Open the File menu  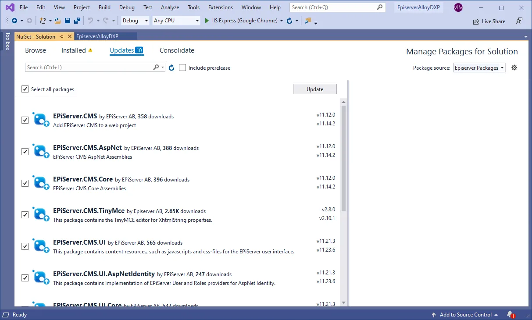click(x=24, y=7)
